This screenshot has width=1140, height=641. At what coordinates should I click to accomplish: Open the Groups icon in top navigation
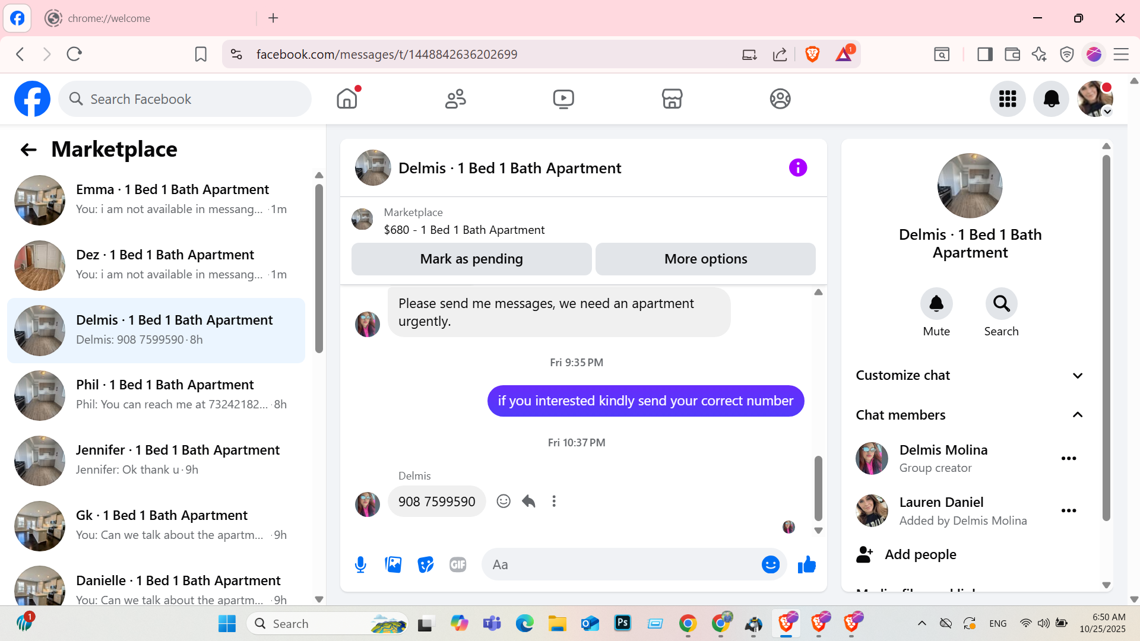(780, 99)
